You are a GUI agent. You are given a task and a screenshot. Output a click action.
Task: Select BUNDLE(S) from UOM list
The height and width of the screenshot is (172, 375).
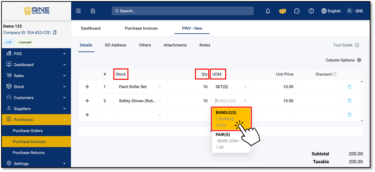[x=231, y=119]
